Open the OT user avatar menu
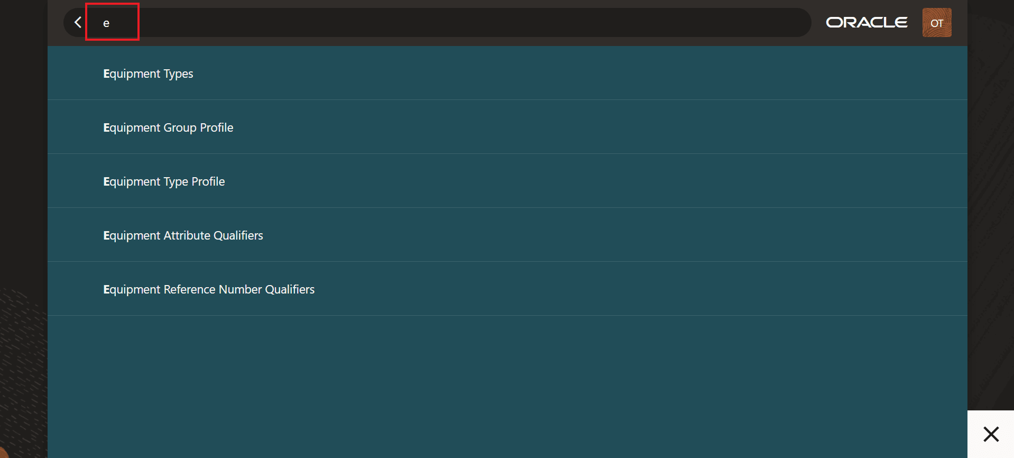Screen dimensions: 1014x458 [936, 22]
